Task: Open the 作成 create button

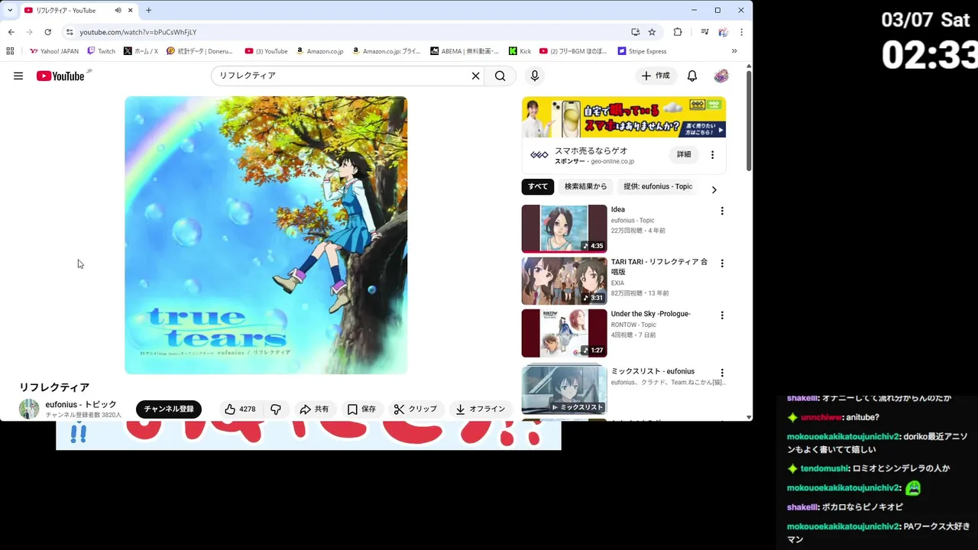Action: (656, 76)
